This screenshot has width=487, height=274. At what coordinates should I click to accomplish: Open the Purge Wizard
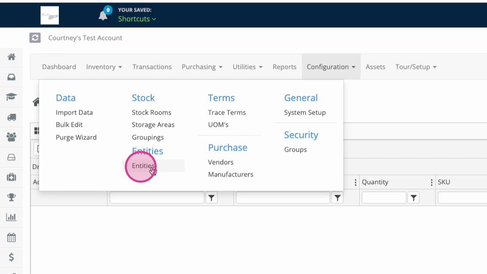click(76, 138)
